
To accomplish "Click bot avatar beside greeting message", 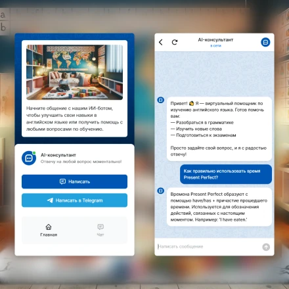I will coord(161,100).
